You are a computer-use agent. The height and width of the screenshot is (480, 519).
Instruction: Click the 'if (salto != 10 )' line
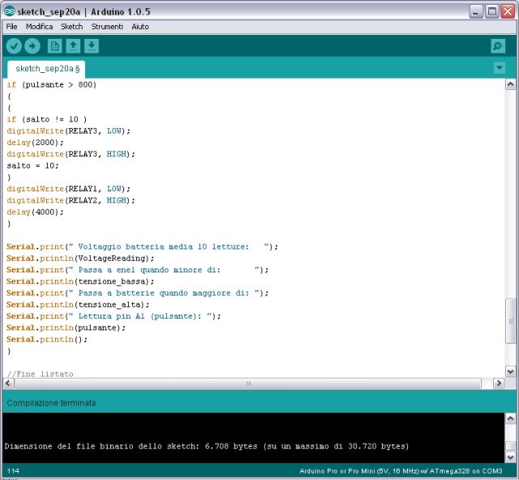pos(47,119)
